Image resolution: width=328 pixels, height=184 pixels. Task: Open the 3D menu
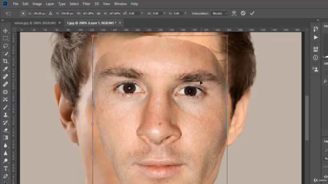coord(97,4)
